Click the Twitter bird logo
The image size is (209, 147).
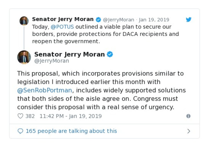189,20
